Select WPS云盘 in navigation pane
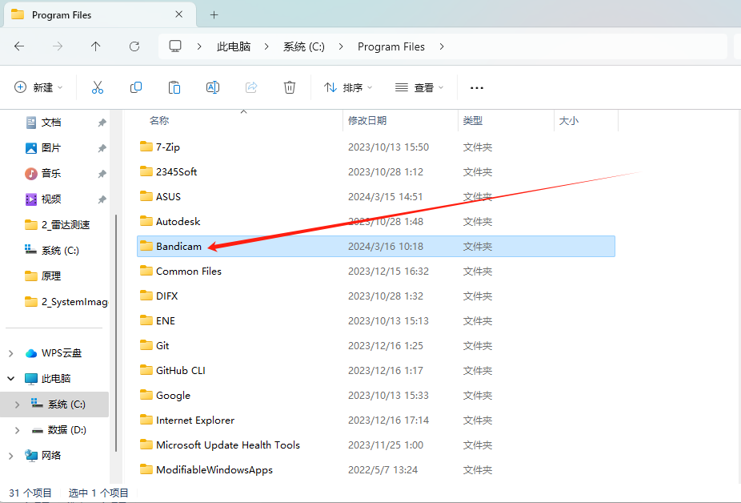Viewport: 741px width, 503px height. click(x=54, y=353)
